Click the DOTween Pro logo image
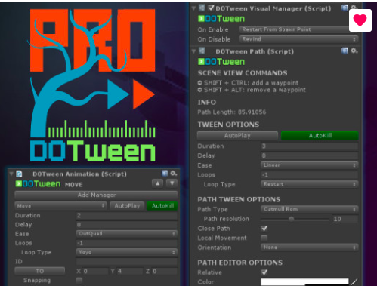Viewport: 377px width, 286px height. [x=92, y=85]
